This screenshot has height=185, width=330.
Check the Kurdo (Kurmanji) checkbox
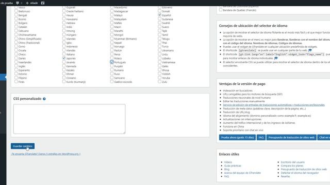coord(64,82)
